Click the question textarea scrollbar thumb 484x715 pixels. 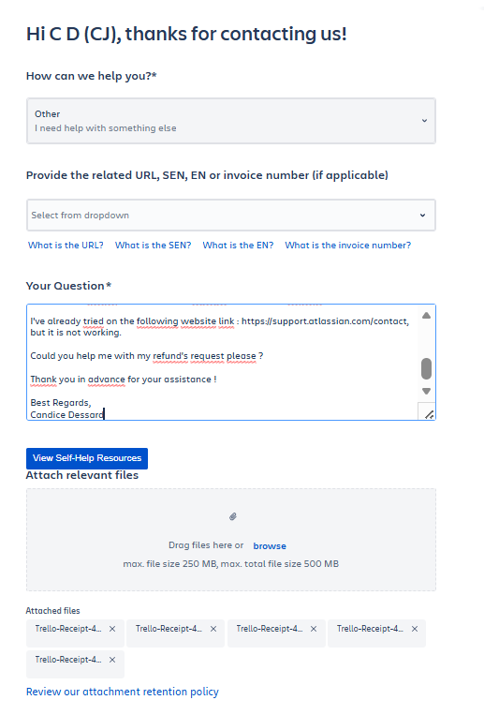click(x=426, y=368)
